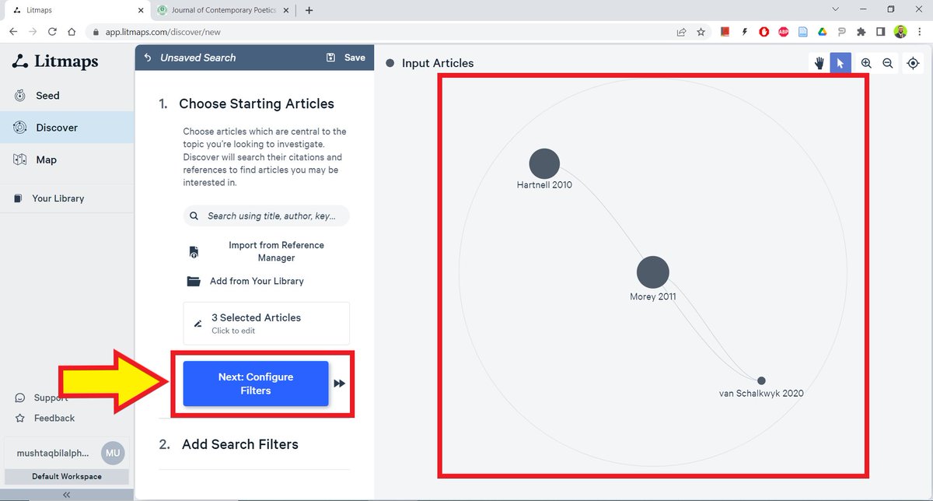This screenshot has height=501, width=933.
Task: Toggle the selection cursor tool
Action: 840,62
